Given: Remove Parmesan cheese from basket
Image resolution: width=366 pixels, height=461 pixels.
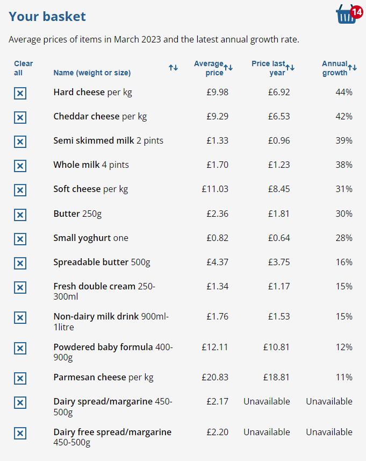Looking at the screenshot, I should pyautogui.click(x=20, y=378).
